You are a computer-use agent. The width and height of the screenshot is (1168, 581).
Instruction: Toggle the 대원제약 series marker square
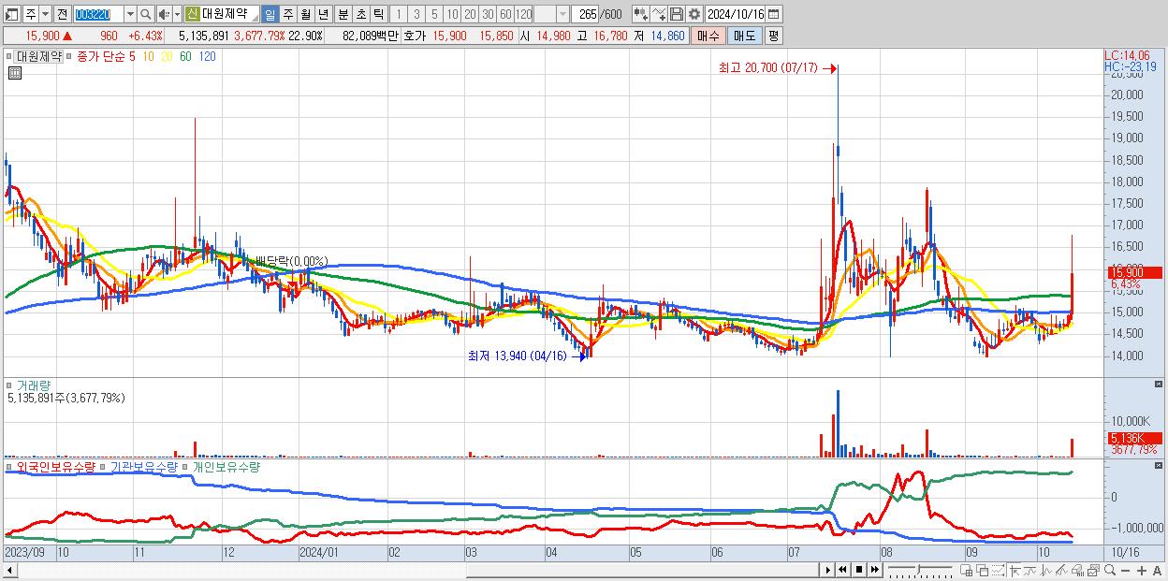point(11,56)
